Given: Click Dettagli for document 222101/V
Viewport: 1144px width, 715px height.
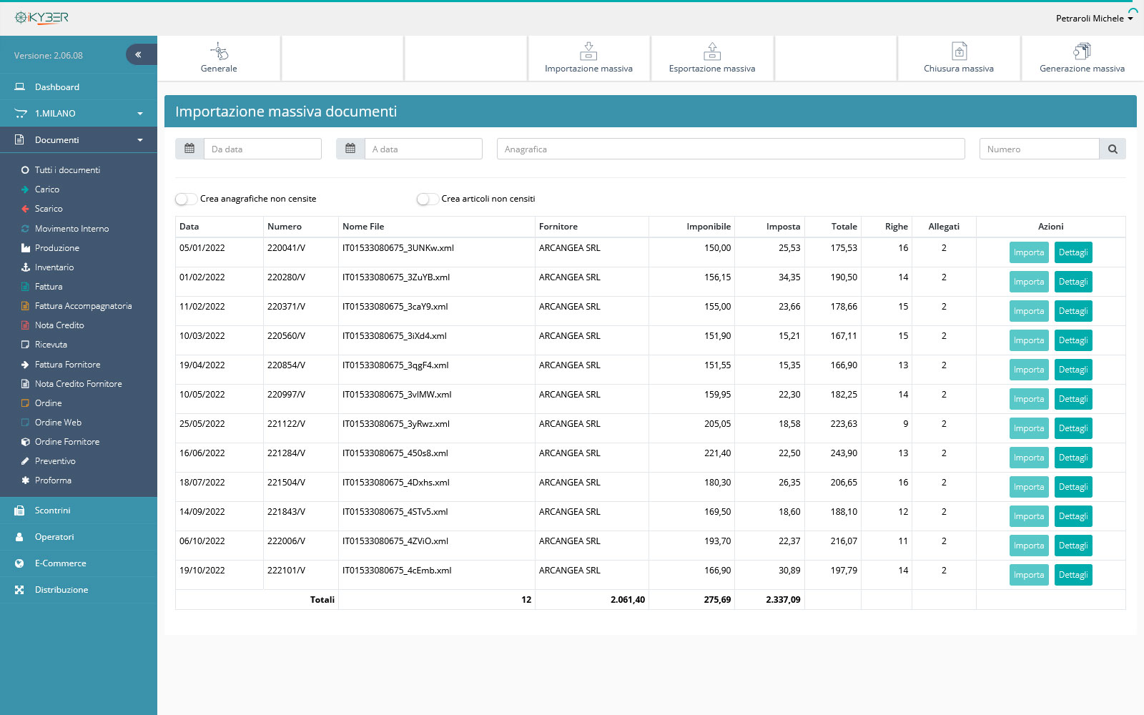Looking at the screenshot, I should pyautogui.click(x=1073, y=575).
